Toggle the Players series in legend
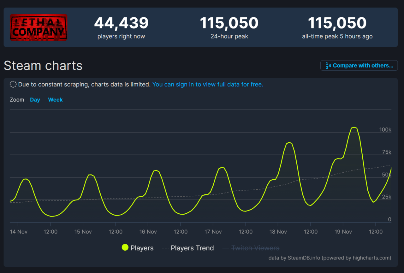This screenshot has height=273, width=404. (x=138, y=248)
